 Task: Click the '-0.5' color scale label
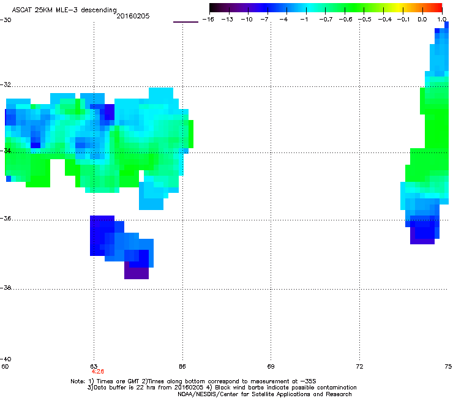365,20
